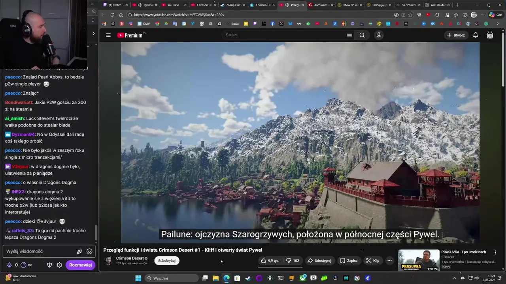Open the browser Czat copilot button
The height and width of the screenshot is (284, 506).
[x=496, y=15]
